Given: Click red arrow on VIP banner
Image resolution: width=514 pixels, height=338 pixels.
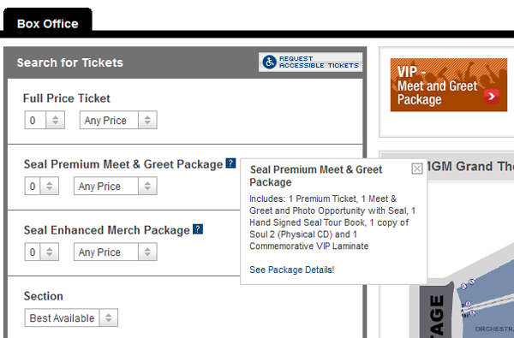Looking at the screenshot, I should click(491, 97).
